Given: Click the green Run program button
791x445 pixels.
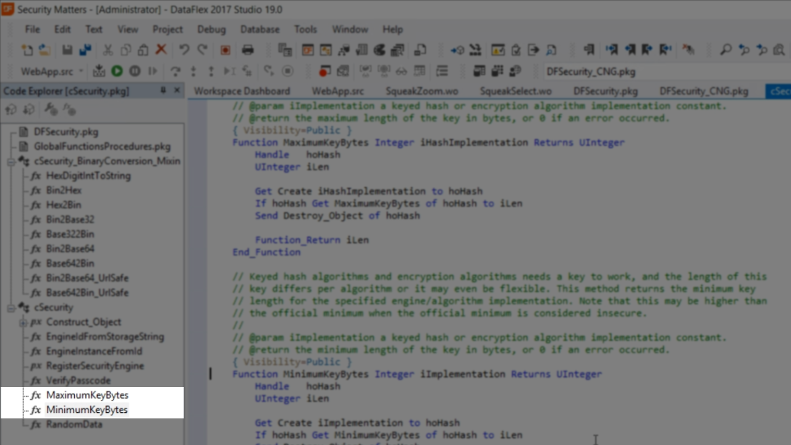Looking at the screenshot, I should (117, 72).
